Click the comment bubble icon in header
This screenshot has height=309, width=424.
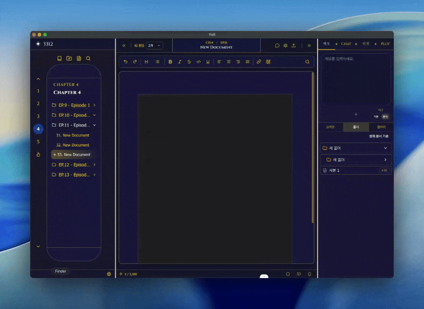pyautogui.click(x=277, y=45)
